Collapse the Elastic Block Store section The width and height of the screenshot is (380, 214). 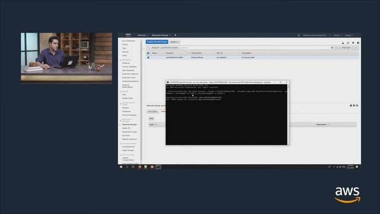pos(121,104)
